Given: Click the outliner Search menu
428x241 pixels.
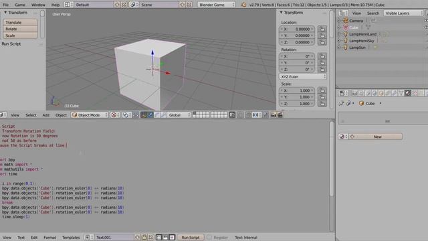Looking at the screenshot, I should 373,13.
